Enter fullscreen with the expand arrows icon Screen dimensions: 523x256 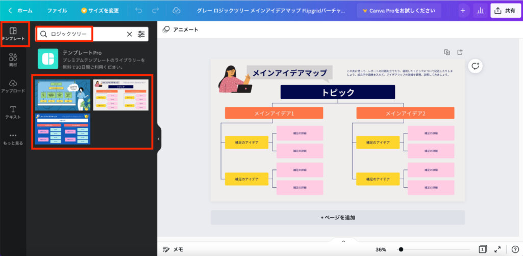(497, 249)
